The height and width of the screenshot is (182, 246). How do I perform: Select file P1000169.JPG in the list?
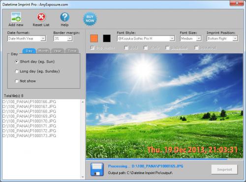[30, 116]
